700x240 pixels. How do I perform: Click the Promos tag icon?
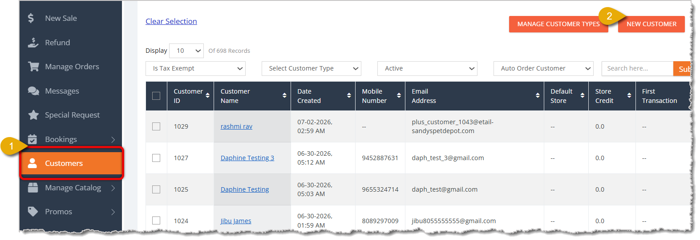pyautogui.click(x=33, y=212)
